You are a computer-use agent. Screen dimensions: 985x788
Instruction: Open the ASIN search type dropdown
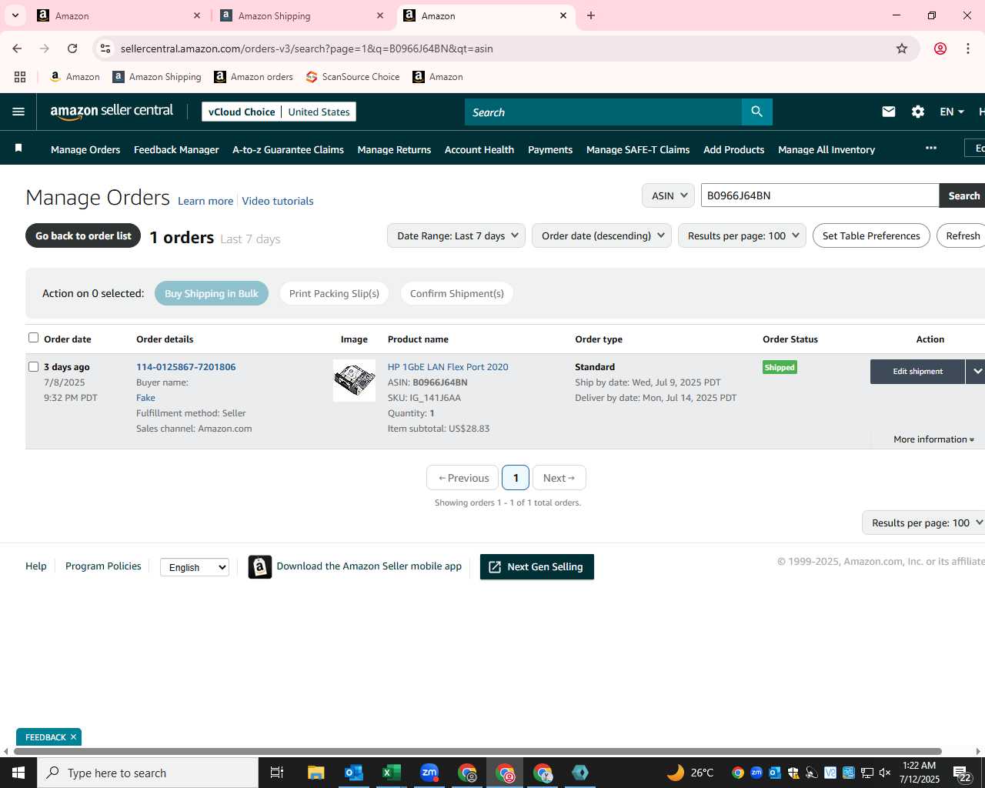[x=668, y=195]
